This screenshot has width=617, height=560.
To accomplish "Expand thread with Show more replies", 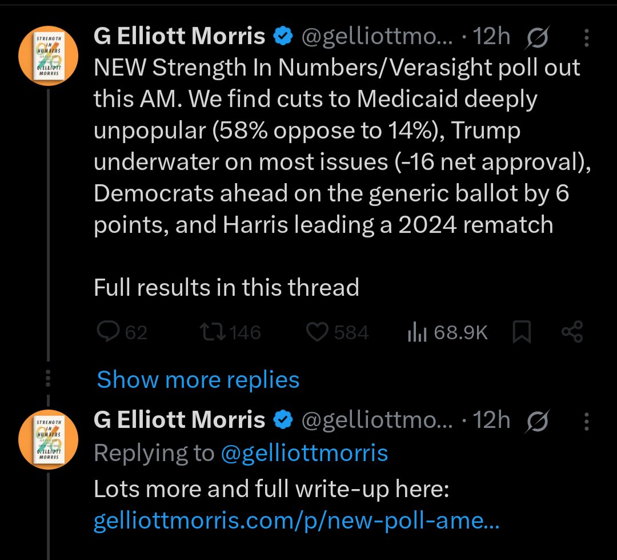I will 198,380.
